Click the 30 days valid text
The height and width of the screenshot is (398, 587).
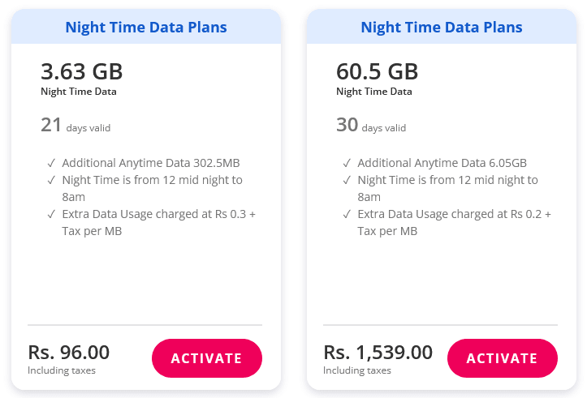371,126
